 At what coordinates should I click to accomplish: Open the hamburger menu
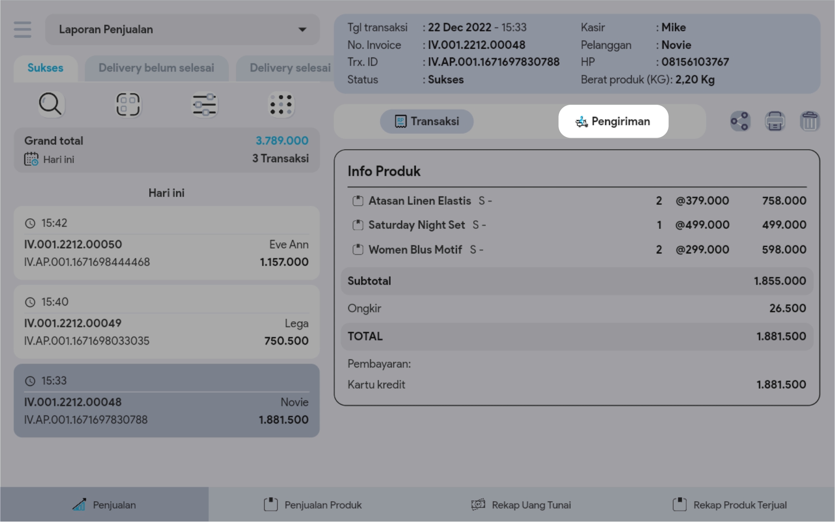point(22,29)
